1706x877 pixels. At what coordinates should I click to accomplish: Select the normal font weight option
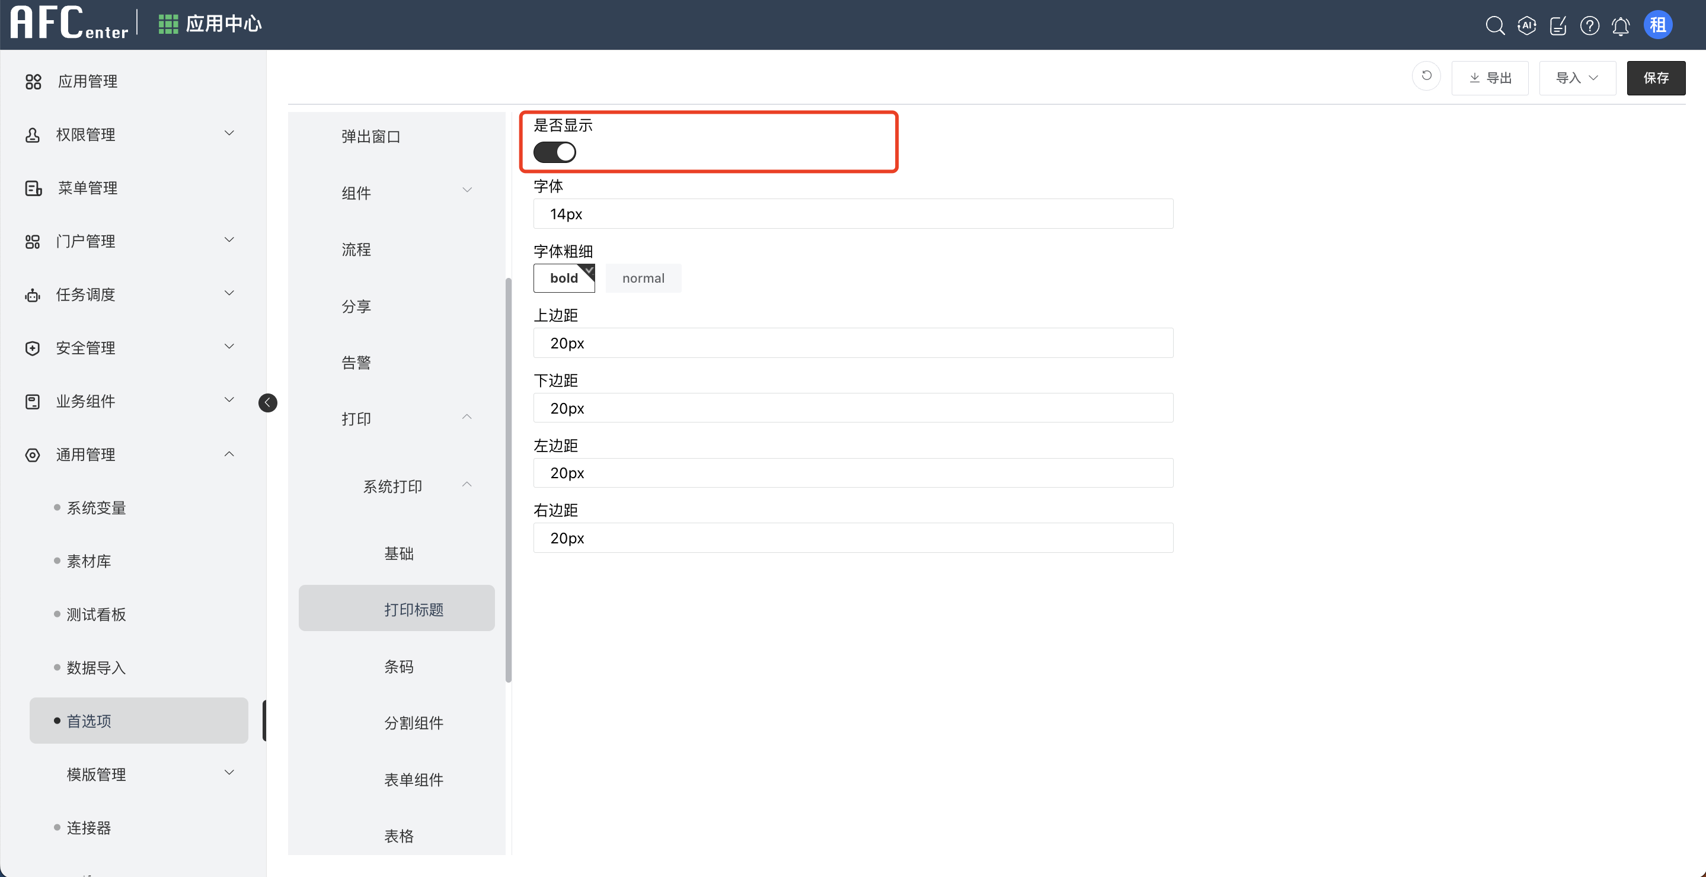pyautogui.click(x=643, y=278)
